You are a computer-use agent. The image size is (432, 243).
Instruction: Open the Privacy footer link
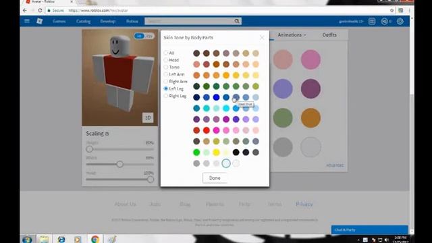coord(304,204)
